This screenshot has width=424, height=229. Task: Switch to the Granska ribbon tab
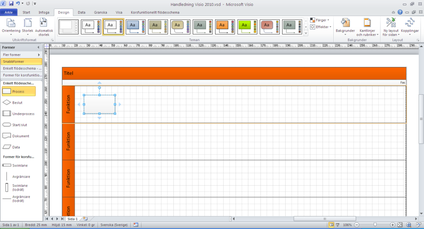pyautogui.click(x=100, y=13)
